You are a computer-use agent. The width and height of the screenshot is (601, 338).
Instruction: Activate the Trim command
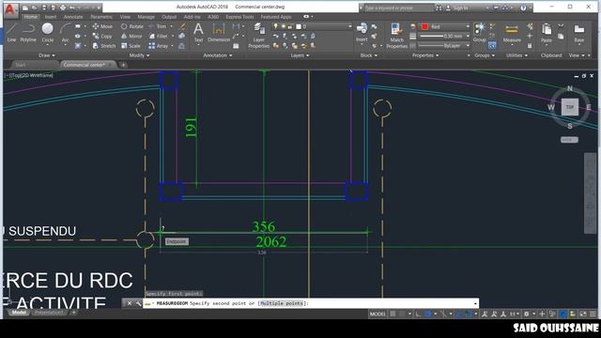tap(159, 26)
